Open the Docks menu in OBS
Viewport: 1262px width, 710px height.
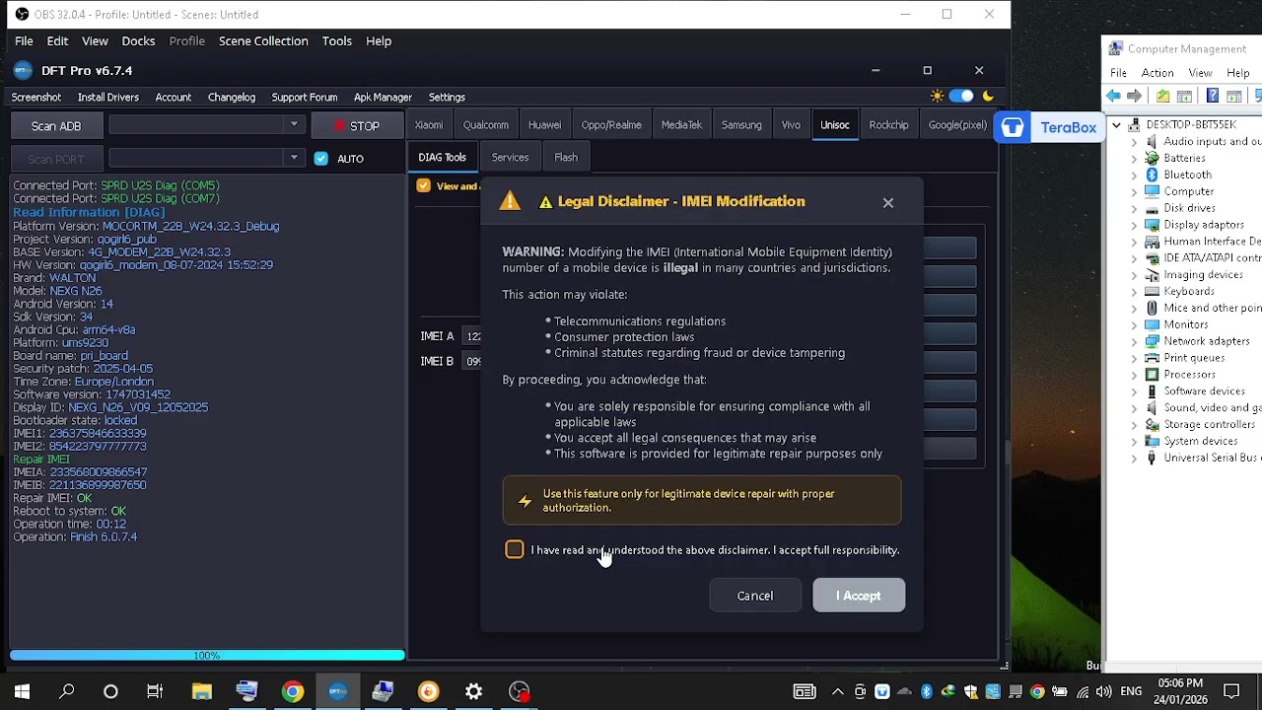pos(138,40)
